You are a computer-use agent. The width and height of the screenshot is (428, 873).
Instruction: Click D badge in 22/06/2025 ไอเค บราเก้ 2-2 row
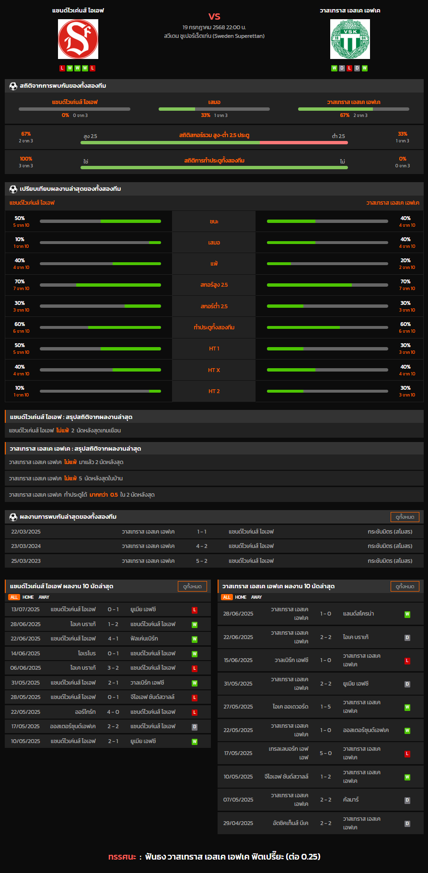click(407, 638)
